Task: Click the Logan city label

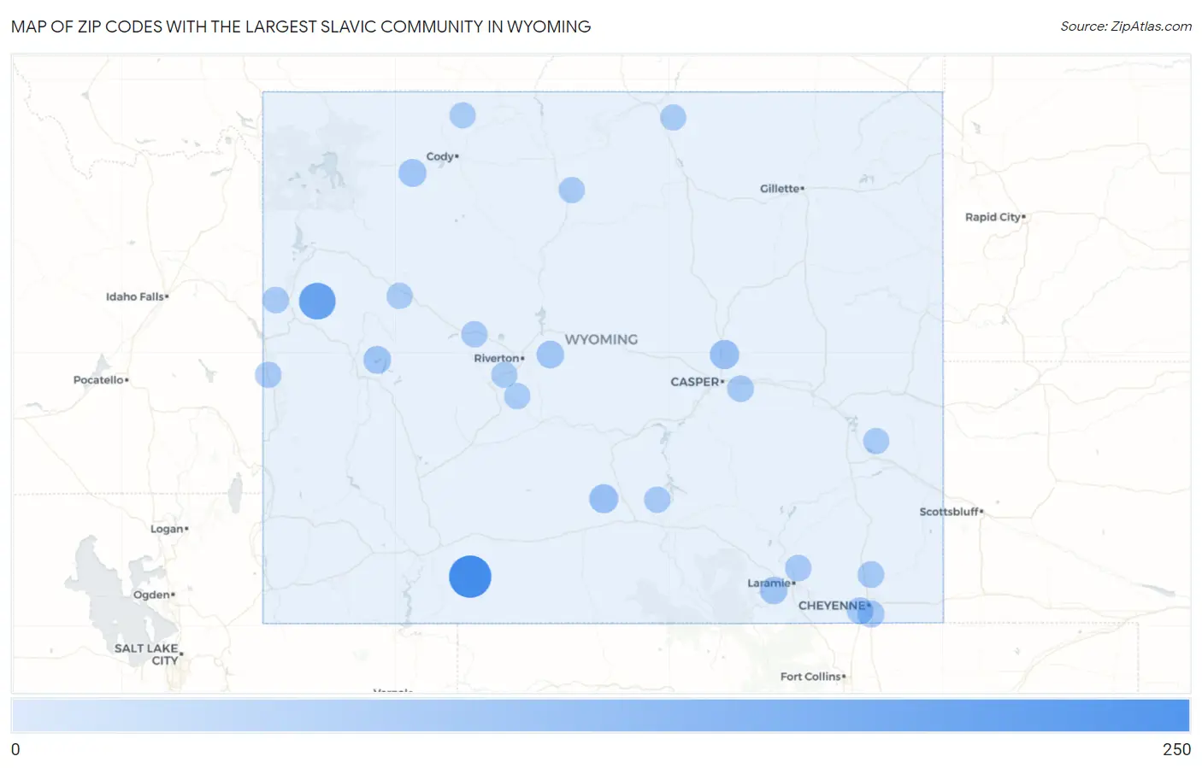Action: tap(168, 529)
